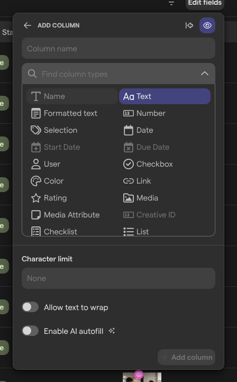237x382 pixels.
Task: Pick the Link column type
Action: [x=165, y=181]
